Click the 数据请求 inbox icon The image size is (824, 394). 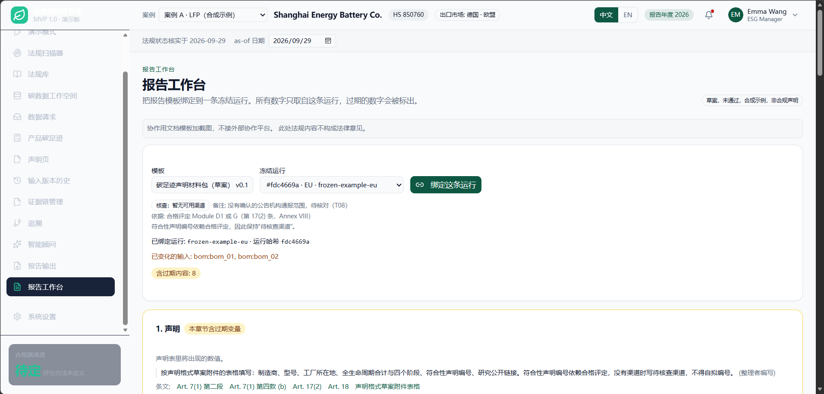[17, 117]
